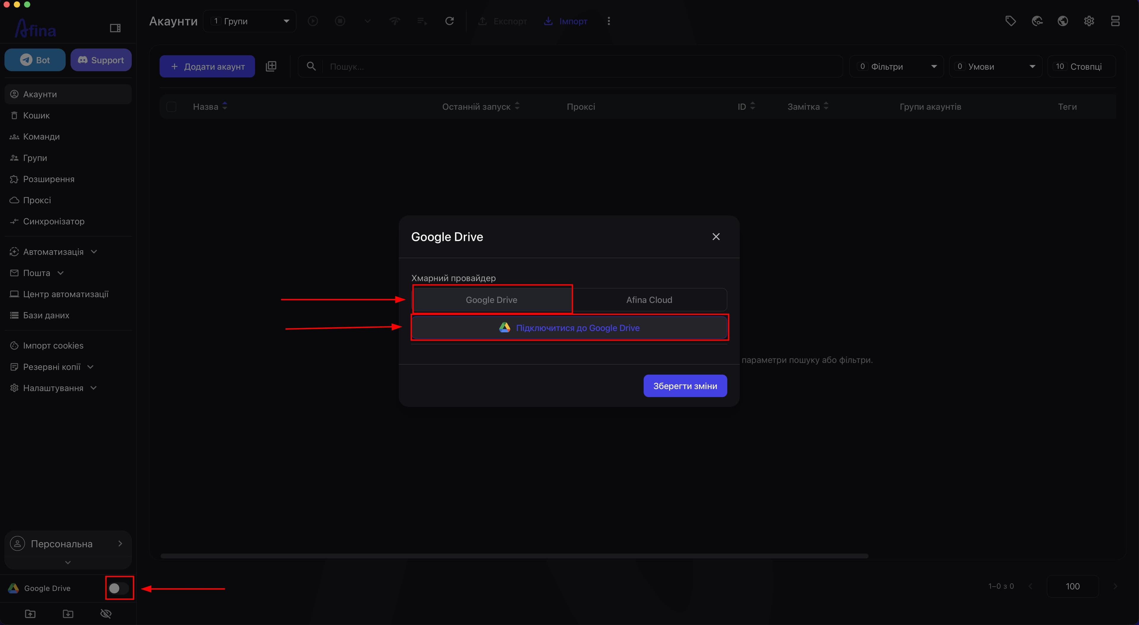Toggle the crossed-eye hide icon at bottom
This screenshot has width=1139, height=625.
tap(106, 613)
